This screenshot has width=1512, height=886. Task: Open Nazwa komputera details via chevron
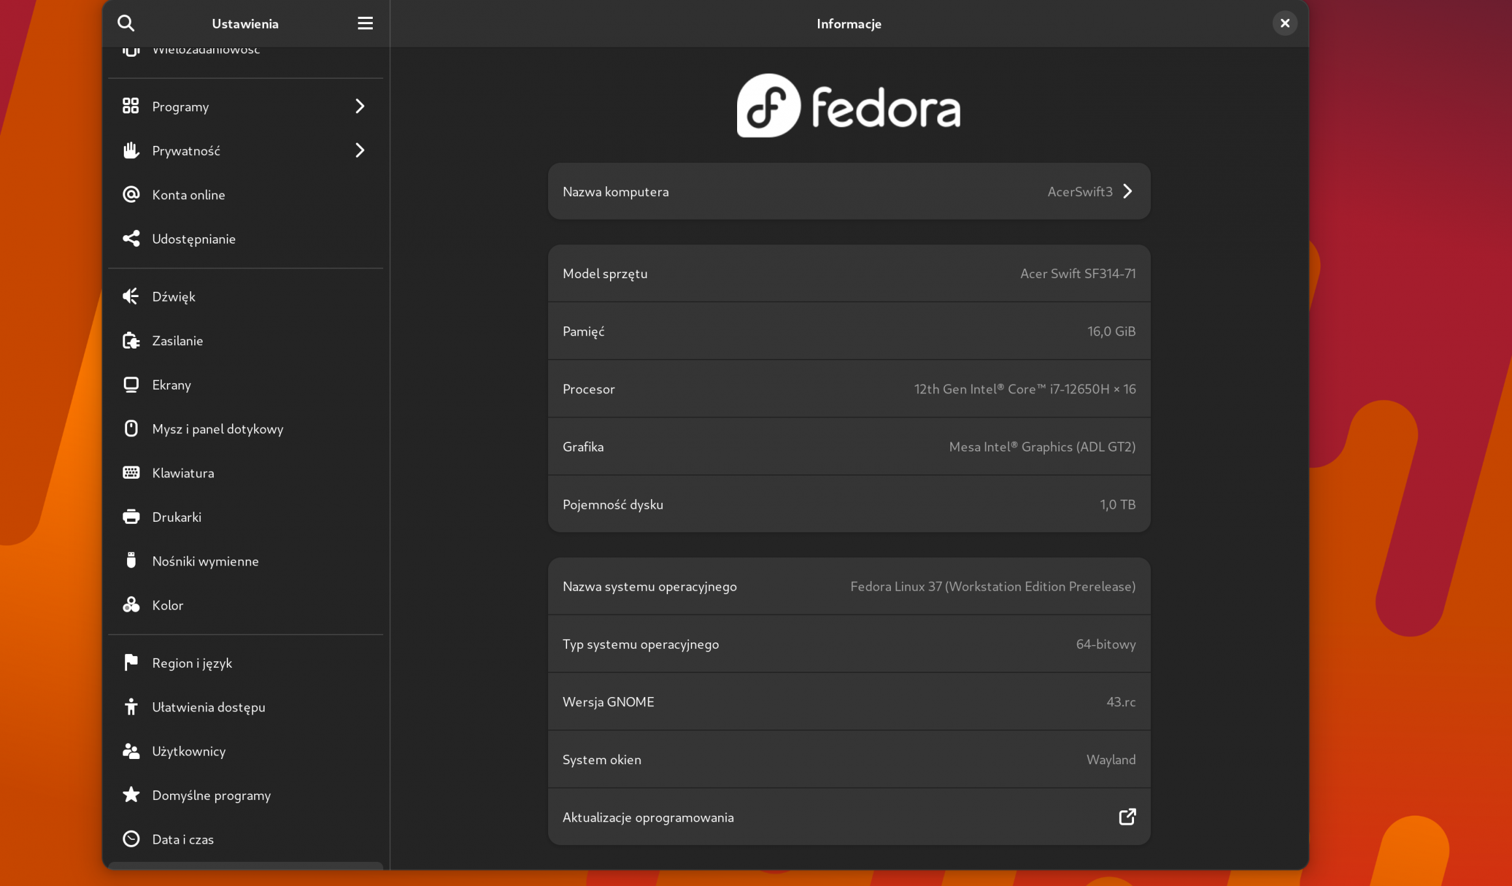click(x=1127, y=191)
